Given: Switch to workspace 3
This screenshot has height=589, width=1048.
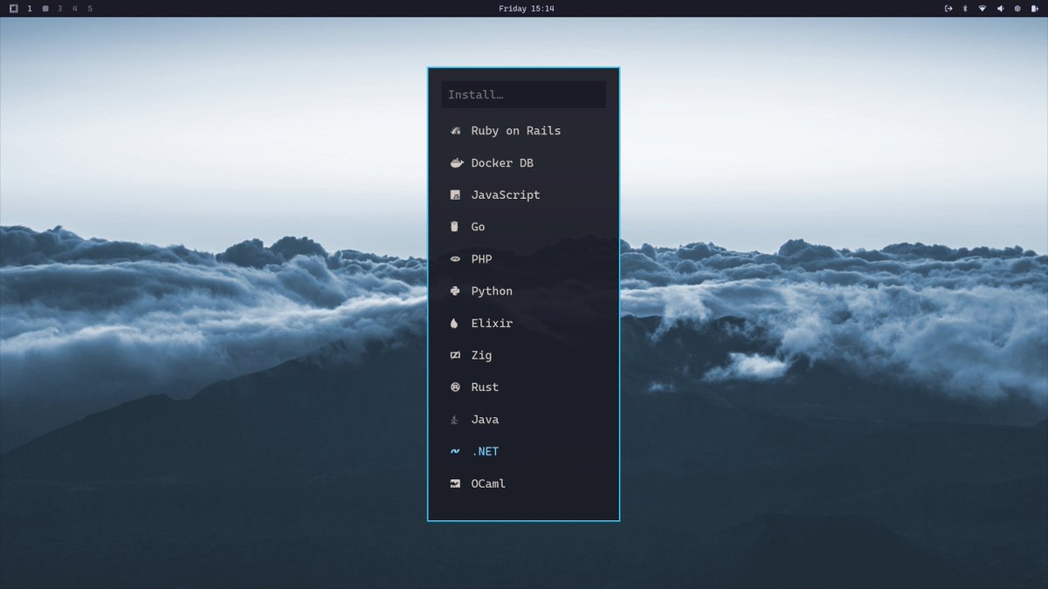Looking at the screenshot, I should click(59, 9).
